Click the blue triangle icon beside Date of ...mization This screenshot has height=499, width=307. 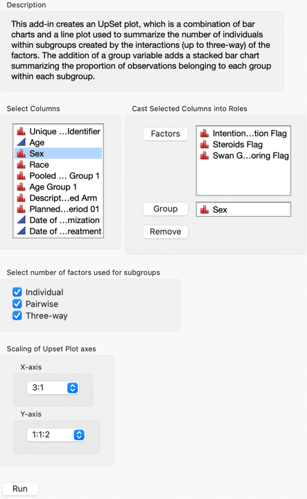tap(21, 220)
